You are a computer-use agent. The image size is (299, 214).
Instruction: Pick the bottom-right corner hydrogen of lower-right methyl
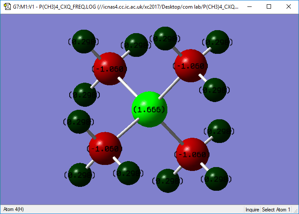click(216, 179)
